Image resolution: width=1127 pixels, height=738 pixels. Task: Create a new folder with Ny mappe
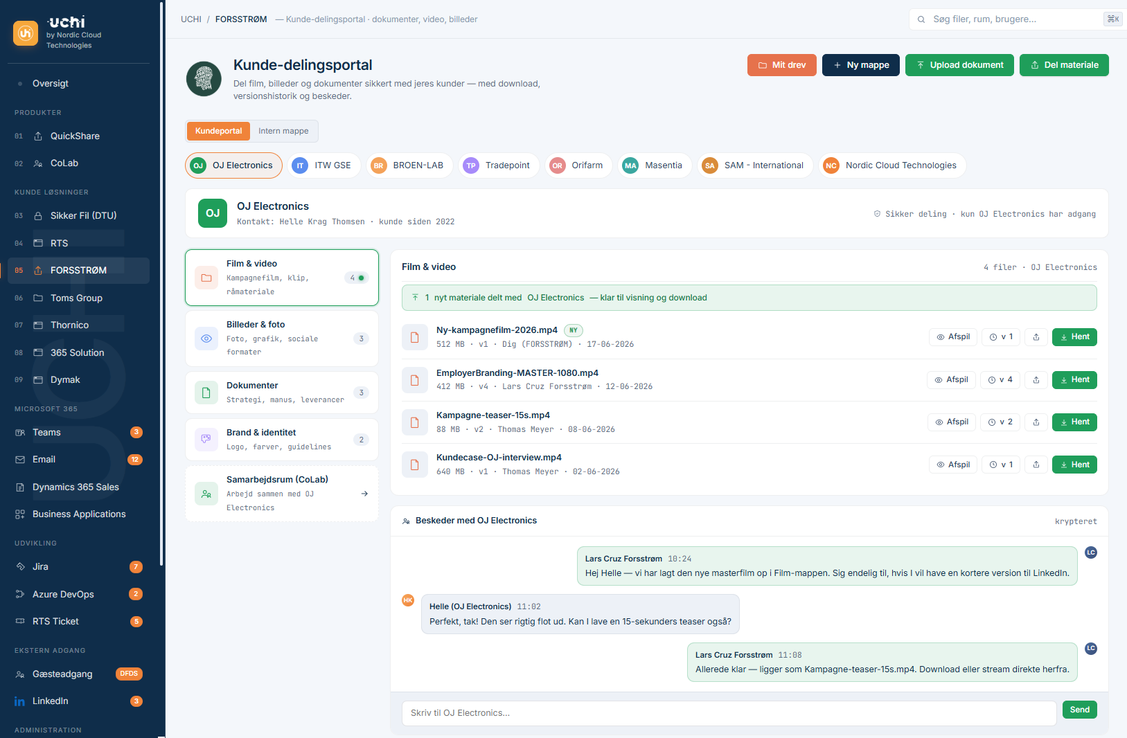click(x=861, y=65)
